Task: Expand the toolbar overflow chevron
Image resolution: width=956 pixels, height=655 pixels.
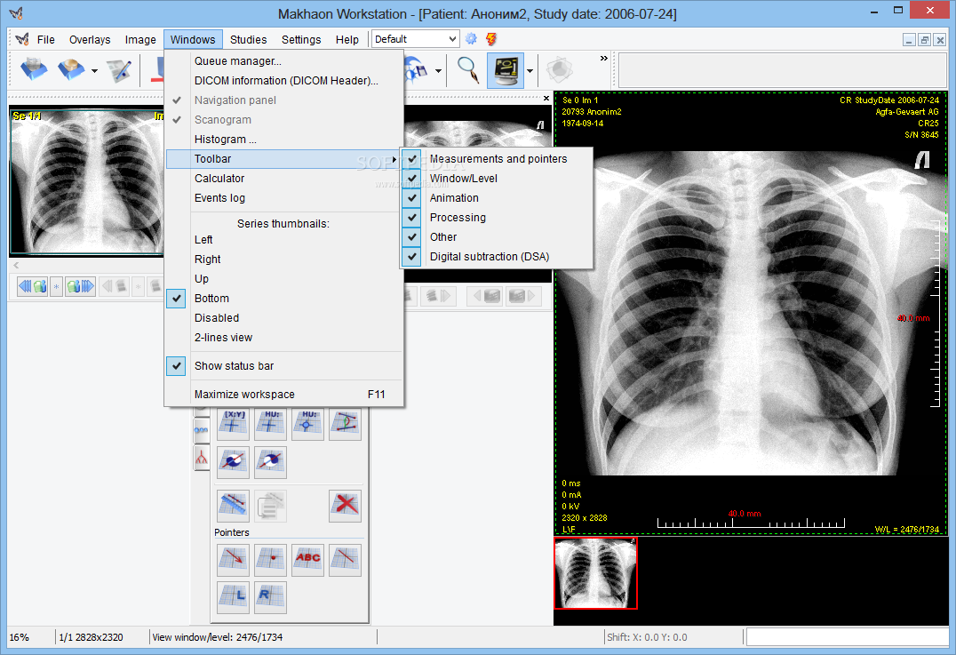Action: pyautogui.click(x=603, y=59)
